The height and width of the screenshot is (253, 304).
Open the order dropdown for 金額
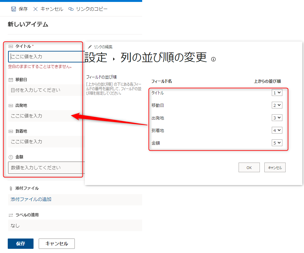tap(277, 143)
